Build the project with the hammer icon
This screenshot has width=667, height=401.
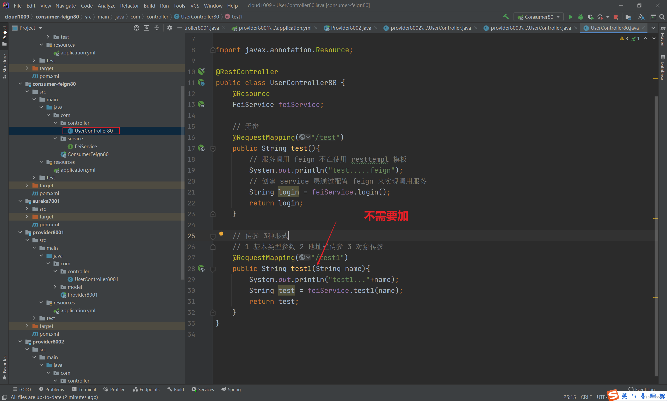[x=506, y=17]
